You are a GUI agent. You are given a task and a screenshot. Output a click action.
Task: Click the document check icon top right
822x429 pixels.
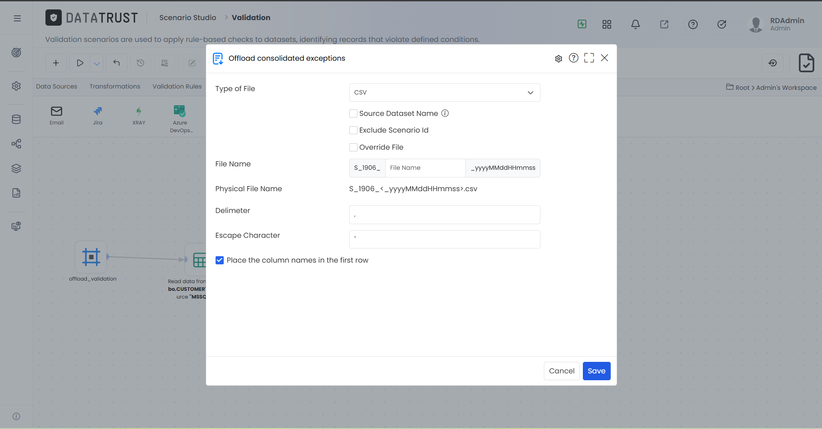806,63
